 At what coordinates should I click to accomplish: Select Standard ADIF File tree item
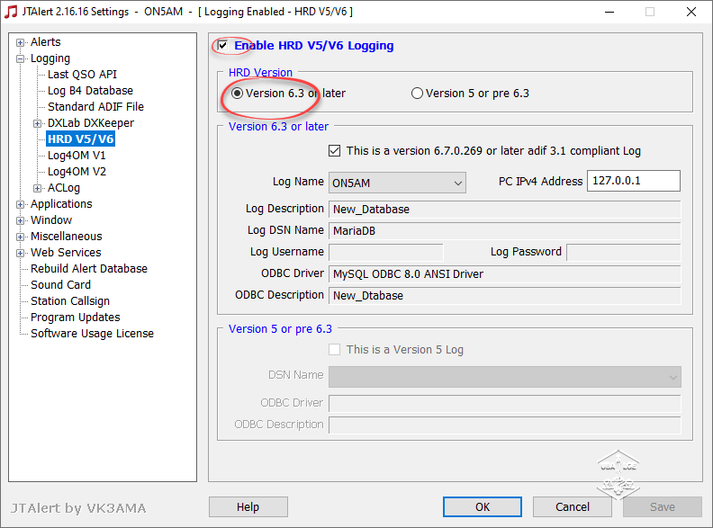95,106
